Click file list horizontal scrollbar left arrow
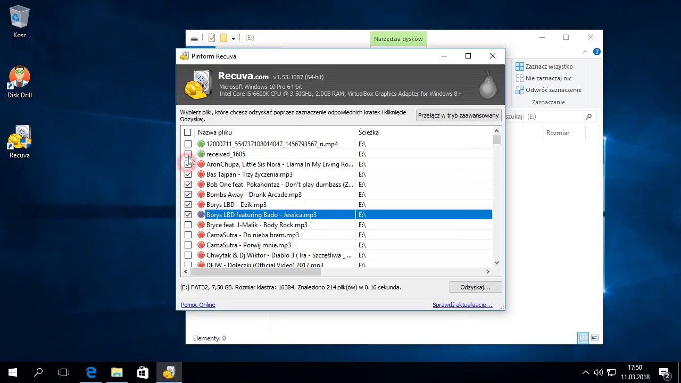This screenshot has width=681, height=383. point(186,272)
